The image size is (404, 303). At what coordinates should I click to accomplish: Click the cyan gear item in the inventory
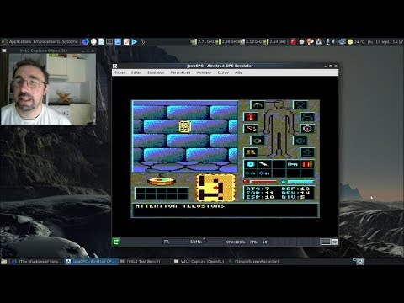pyautogui.click(x=250, y=164)
